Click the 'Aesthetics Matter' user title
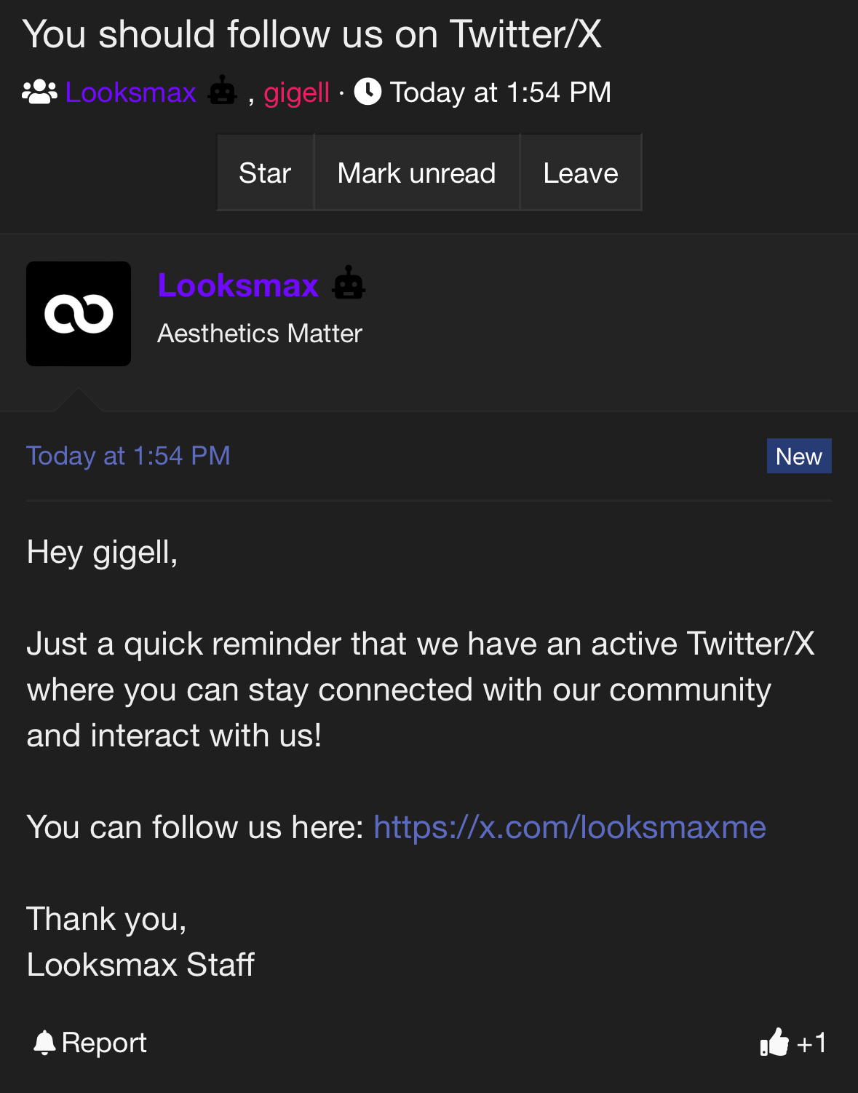The height and width of the screenshot is (1093, 858). click(x=260, y=334)
